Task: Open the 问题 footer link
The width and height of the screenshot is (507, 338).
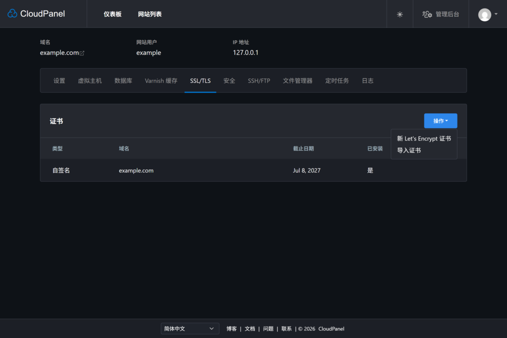Action: click(x=268, y=329)
